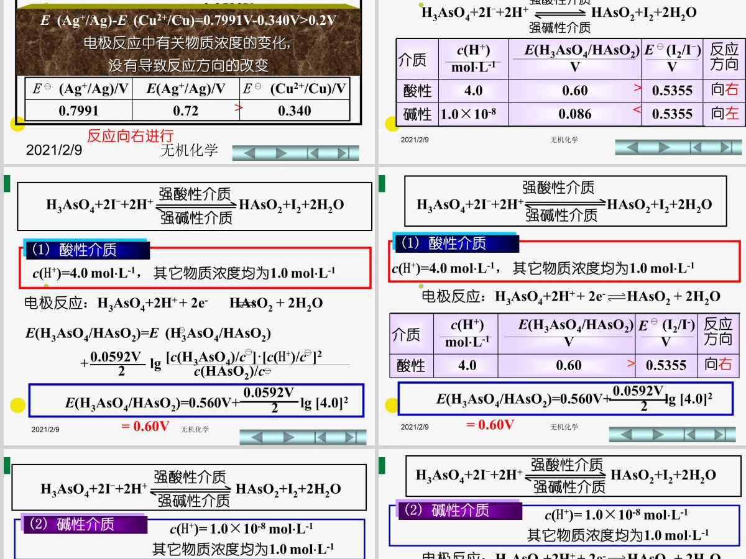Select the 0.7991 table cell
The height and width of the screenshot is (559, 746).
point(79,111)
